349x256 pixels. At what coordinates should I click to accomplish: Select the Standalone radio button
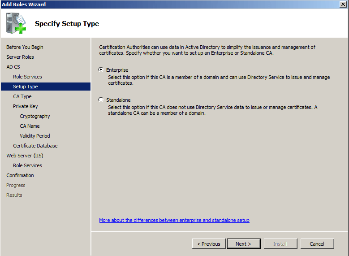click(101, 100)
